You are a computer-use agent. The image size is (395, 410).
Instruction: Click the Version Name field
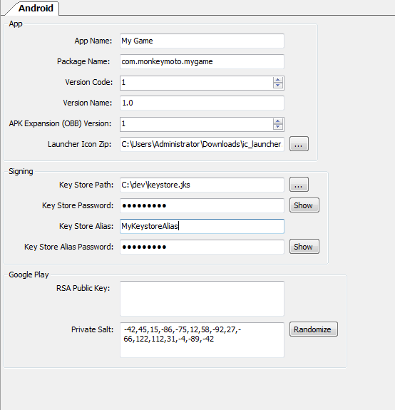point(202,103)
